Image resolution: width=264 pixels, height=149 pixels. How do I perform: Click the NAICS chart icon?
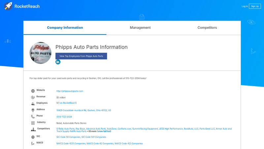[x=33, y=143]
